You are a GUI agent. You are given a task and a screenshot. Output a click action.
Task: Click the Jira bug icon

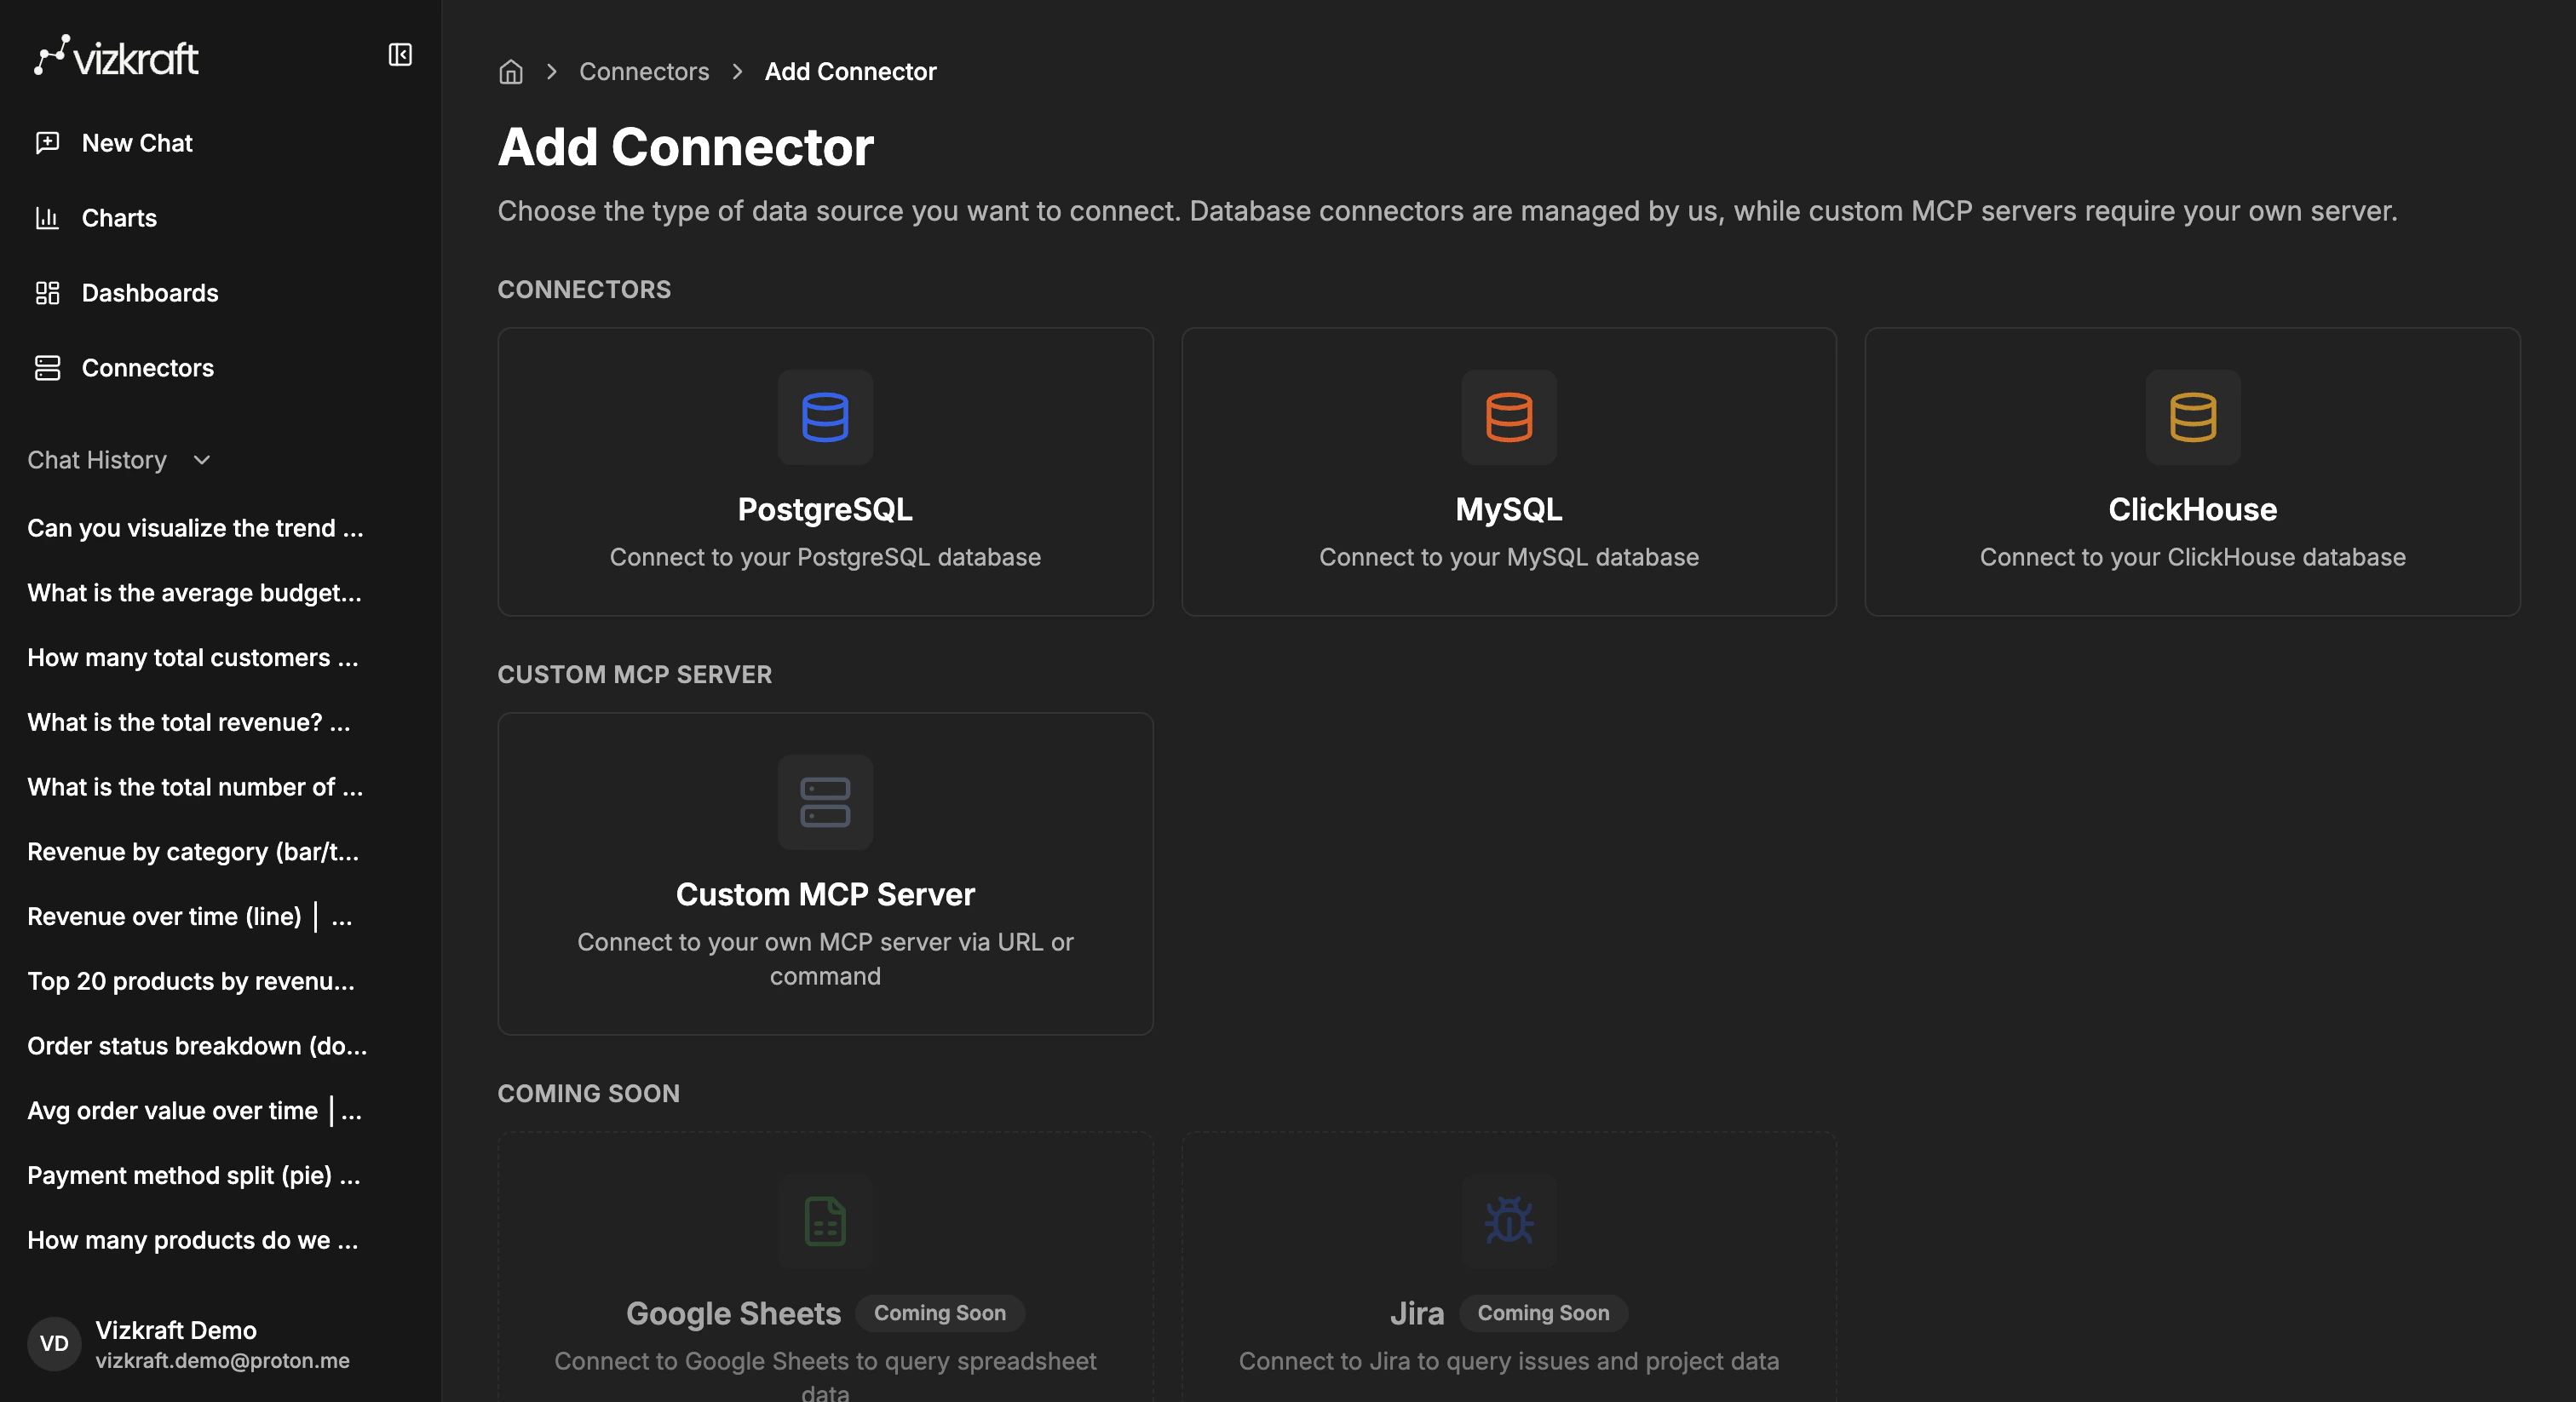(1508, 1221)
